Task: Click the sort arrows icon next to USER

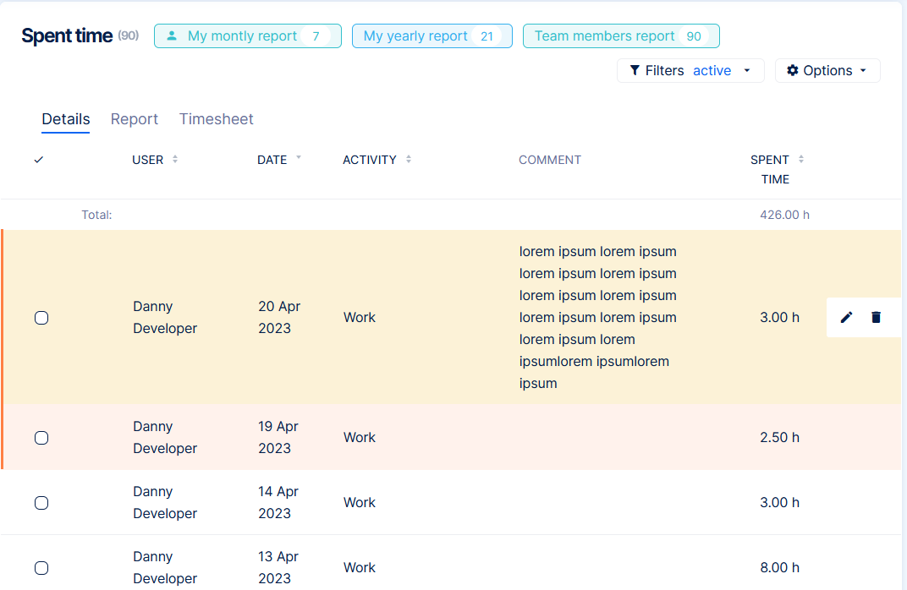Action: click(x=175, y=159)
